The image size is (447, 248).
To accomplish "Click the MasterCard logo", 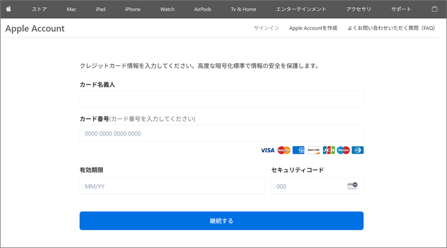I will tap(284, 150).
